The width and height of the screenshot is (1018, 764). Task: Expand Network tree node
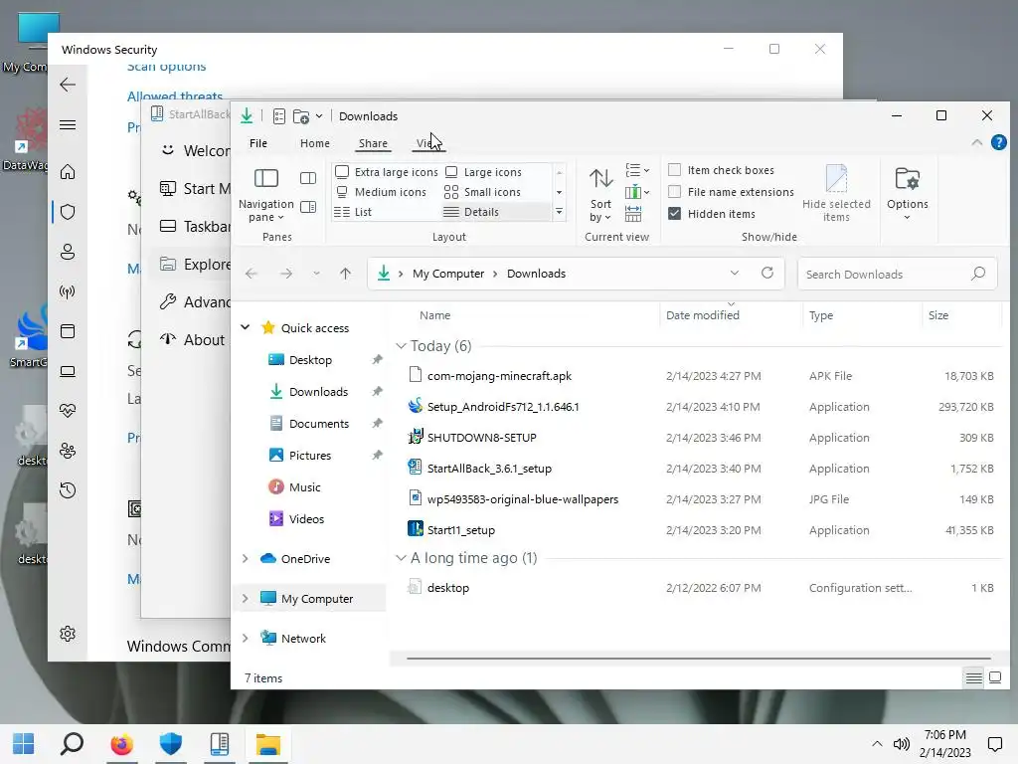click(x=246, y=638)
